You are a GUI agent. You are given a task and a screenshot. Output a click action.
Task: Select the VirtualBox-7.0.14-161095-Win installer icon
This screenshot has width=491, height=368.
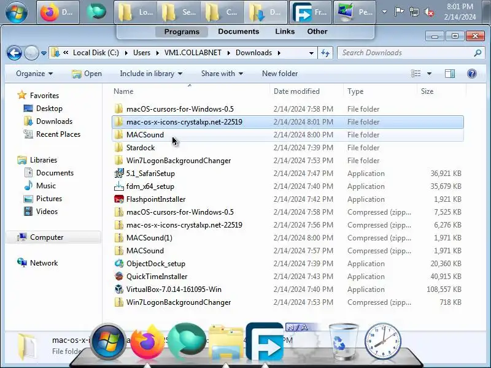point(118,289)
